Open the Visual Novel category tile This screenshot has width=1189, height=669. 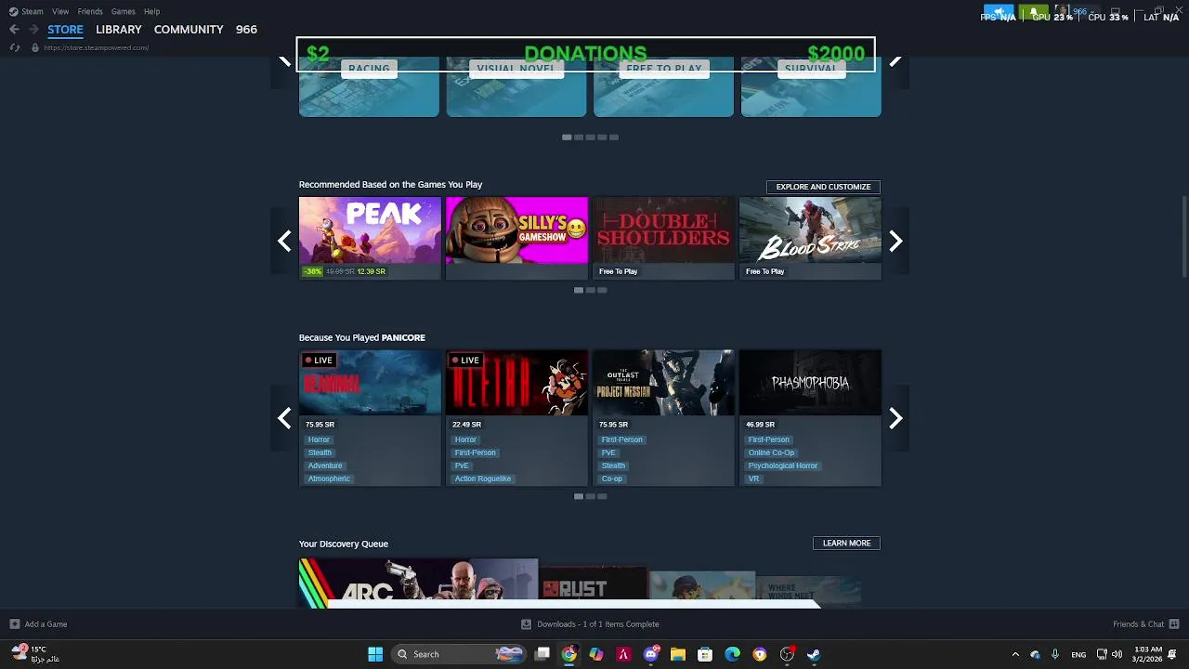[x=516, y=86]
